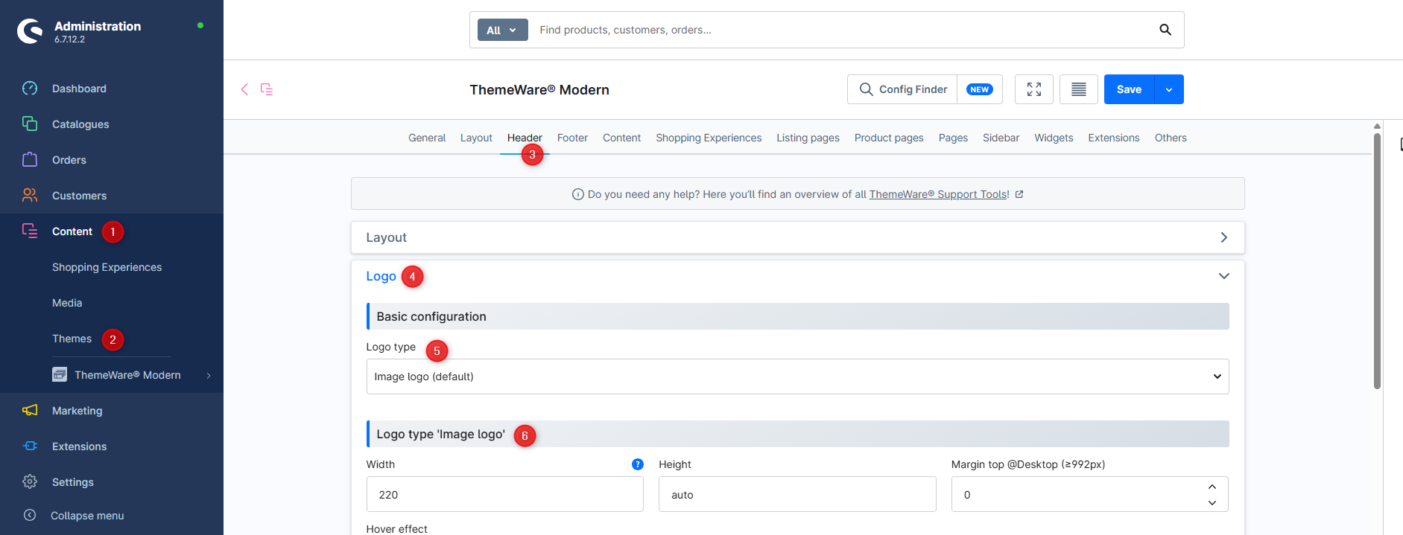Click the Width input field
Screen dimensions: 1403x535
click(505, 494)
